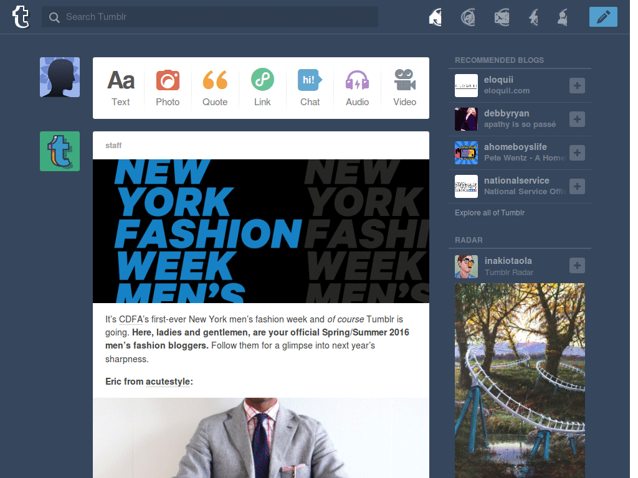Open the Home dashboard icon
This screenshot has width=638, height=478.
[x=435, y=17]
